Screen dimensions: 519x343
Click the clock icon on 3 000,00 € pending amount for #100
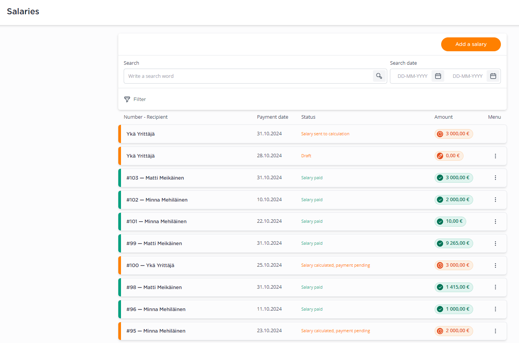pos(440,265)
